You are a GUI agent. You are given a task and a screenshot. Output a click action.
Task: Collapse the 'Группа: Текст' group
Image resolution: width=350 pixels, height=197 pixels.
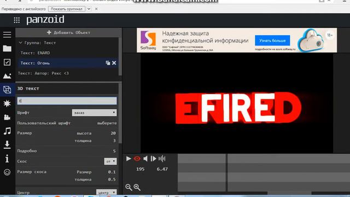(x=20, y=43)
